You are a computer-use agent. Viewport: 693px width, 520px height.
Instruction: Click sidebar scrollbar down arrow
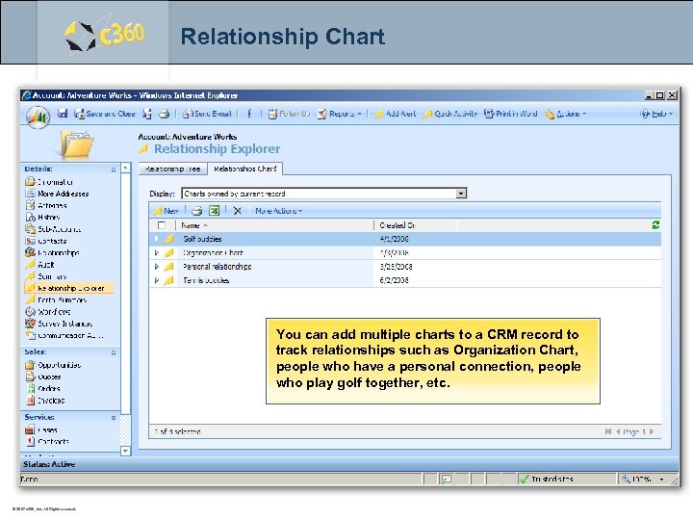coord(125,451)
